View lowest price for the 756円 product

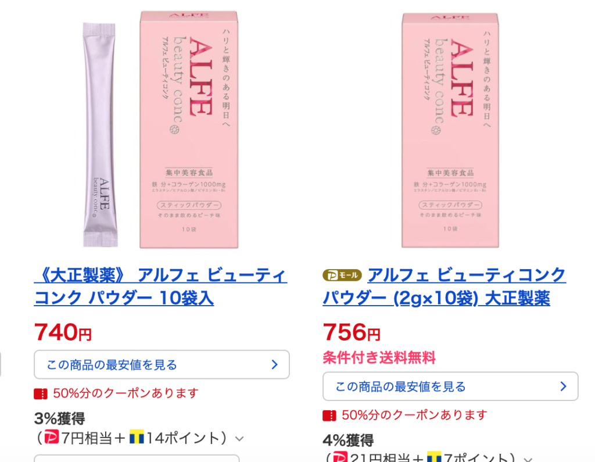tap(450, 386)
